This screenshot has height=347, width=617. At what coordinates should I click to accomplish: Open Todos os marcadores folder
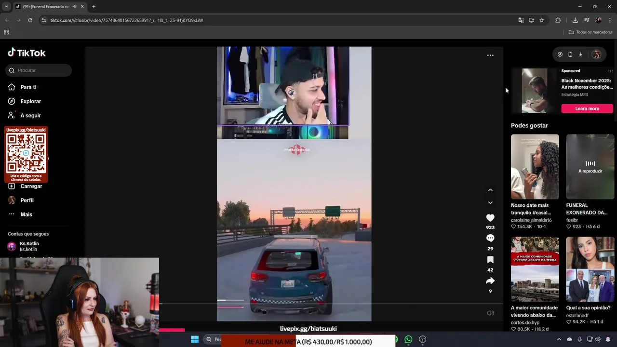click(x=590, y=32)
